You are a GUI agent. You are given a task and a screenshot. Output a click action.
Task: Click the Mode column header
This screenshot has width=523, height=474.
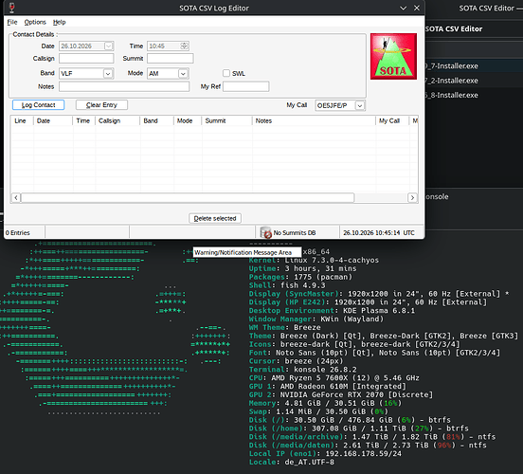(188, 120)
